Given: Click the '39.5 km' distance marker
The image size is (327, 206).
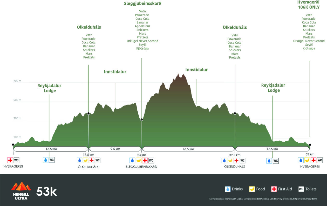Looking at the screenshot, I should point(235,155).
